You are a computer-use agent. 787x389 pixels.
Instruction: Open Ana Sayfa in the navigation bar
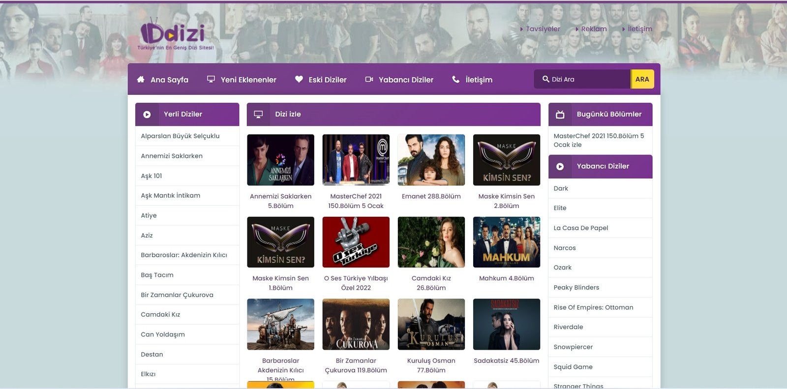(x=169, y=80)
